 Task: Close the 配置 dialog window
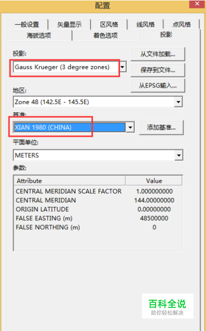(x=197, y=4)
